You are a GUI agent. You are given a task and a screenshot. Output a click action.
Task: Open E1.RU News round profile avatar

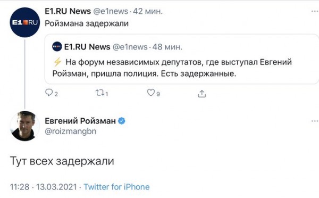coord(25,22)
